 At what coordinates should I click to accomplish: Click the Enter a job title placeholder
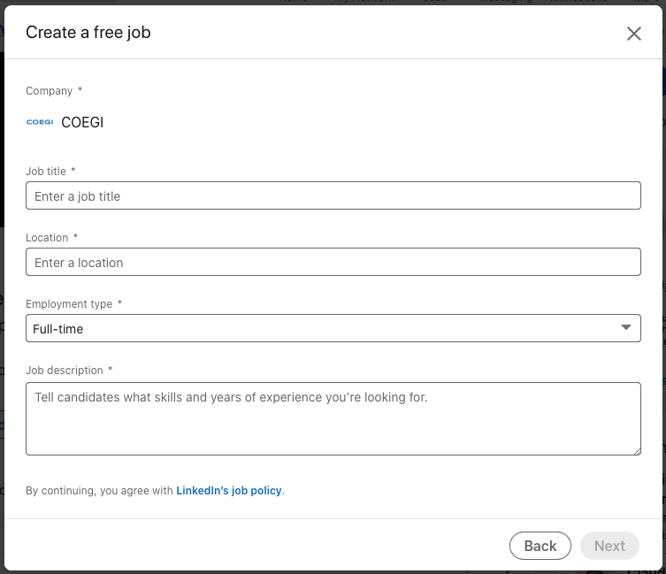click(78, 196)
